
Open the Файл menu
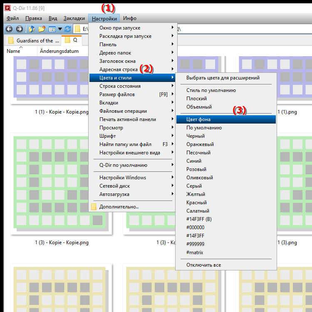click(x=12, y=18)
